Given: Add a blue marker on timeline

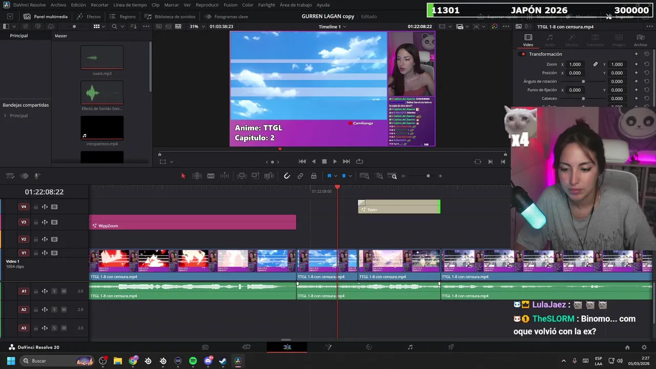Looking at the screenshot, I should (344, 176).
